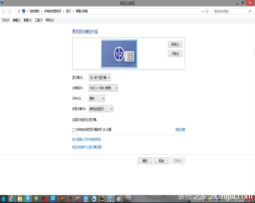The height and width of the screenshot is (203, 255).
Task: Open the 文件(F) menu
Action: [6, 20]
